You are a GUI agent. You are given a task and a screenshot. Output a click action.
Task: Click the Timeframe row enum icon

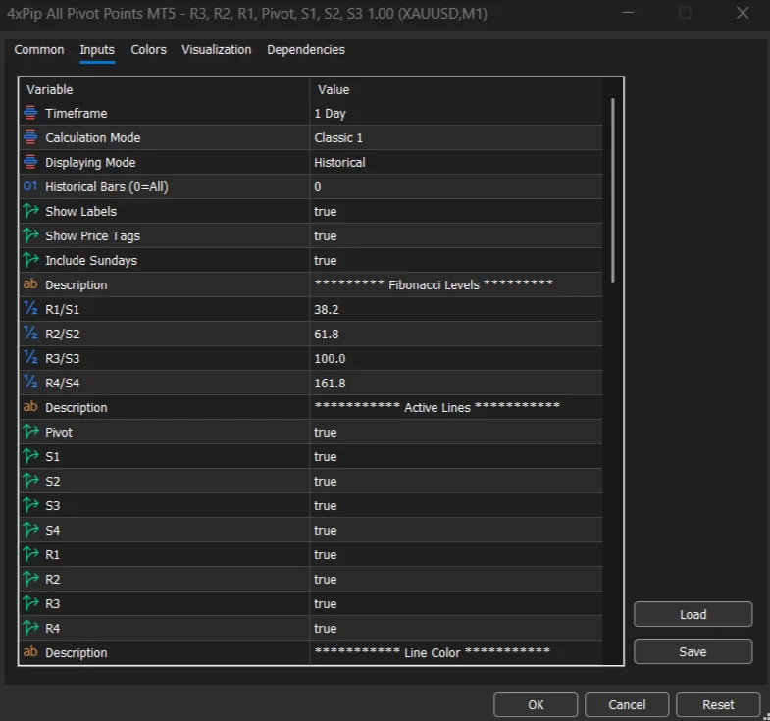30,113
